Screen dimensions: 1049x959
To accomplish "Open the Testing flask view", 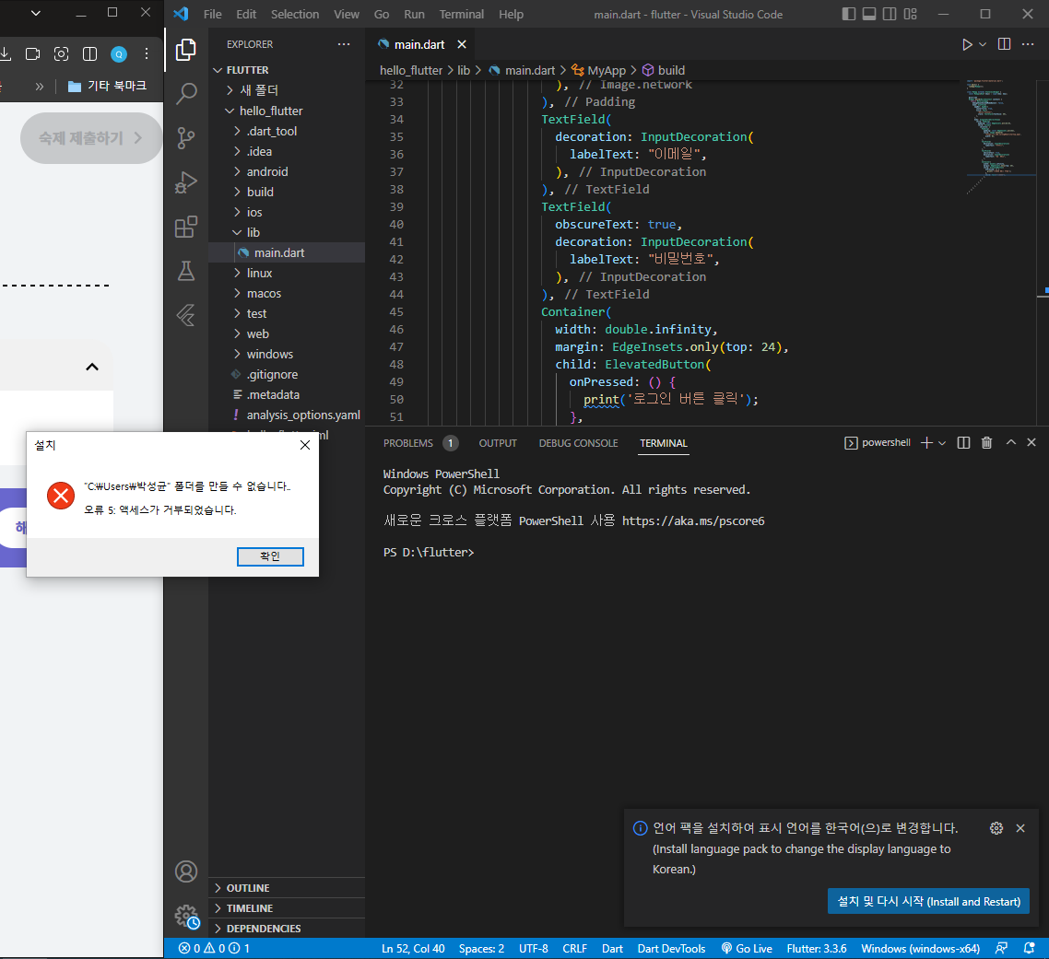I will click(186, 271).
